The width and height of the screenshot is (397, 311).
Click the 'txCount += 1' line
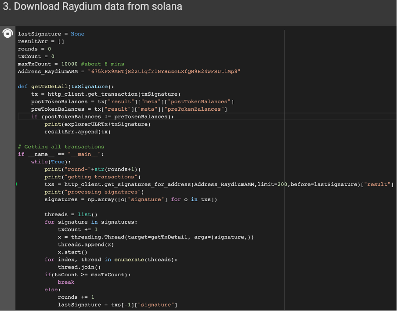(77, 230)
